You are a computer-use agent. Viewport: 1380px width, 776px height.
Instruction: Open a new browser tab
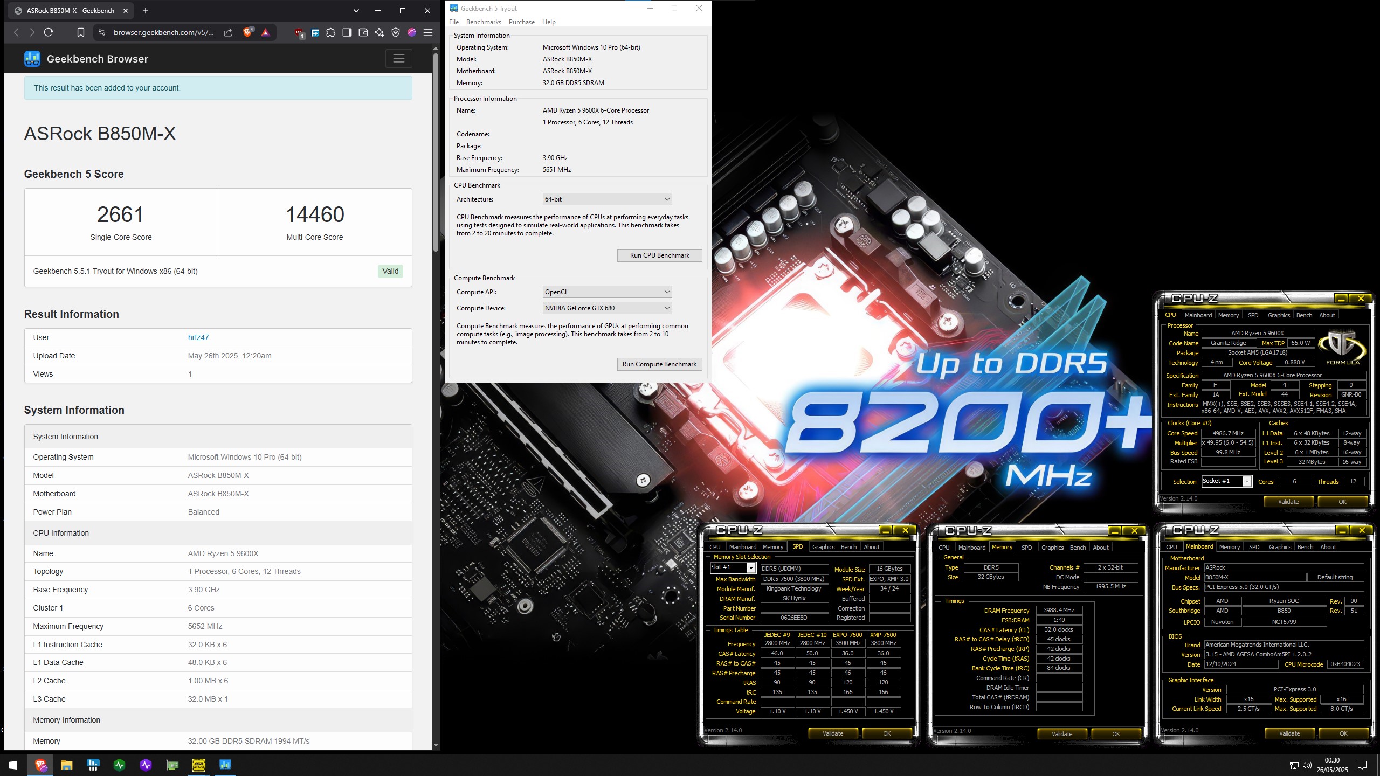point(146,11)
